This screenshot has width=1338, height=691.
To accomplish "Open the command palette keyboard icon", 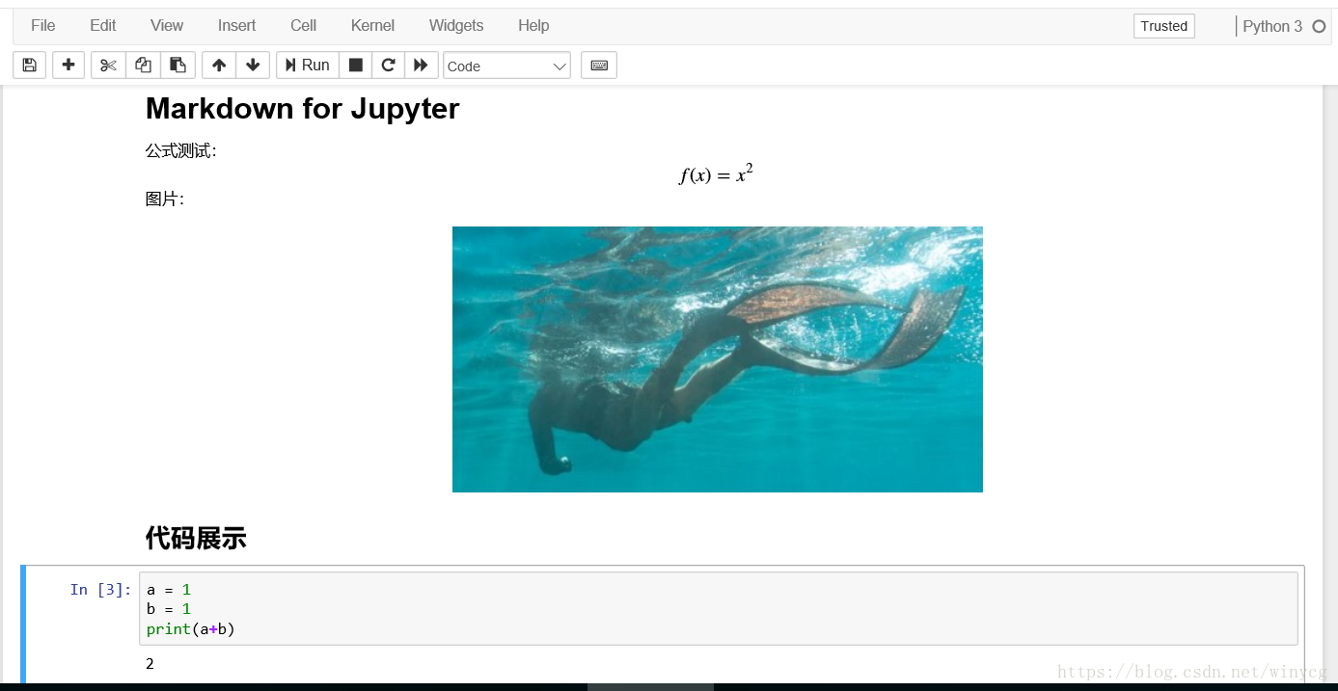I will click(599, 66).
